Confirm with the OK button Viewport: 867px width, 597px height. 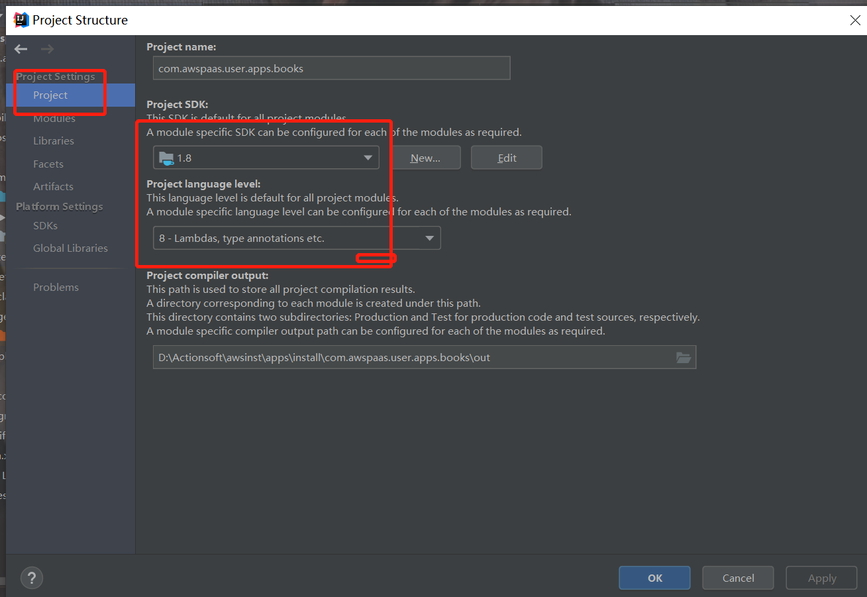tap(654, 578)
